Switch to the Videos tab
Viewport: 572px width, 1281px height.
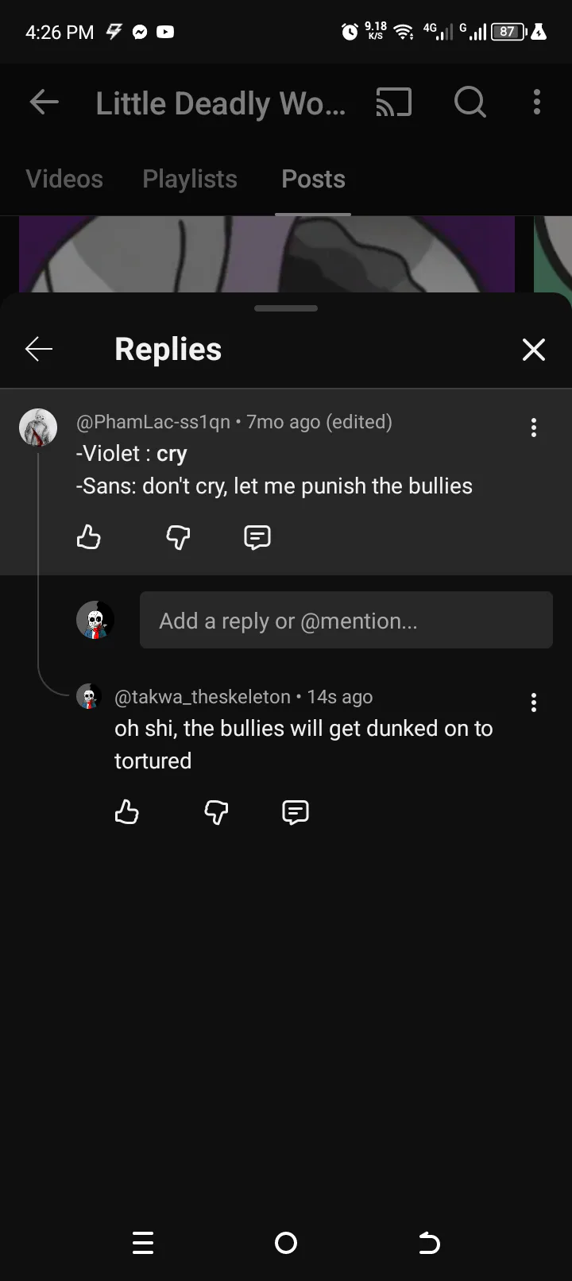pyautogui.click(x=64, y=179)
